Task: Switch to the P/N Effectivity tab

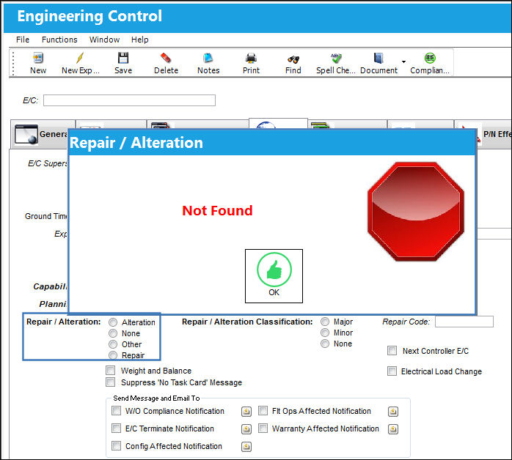Action: (x=494, y=134)
